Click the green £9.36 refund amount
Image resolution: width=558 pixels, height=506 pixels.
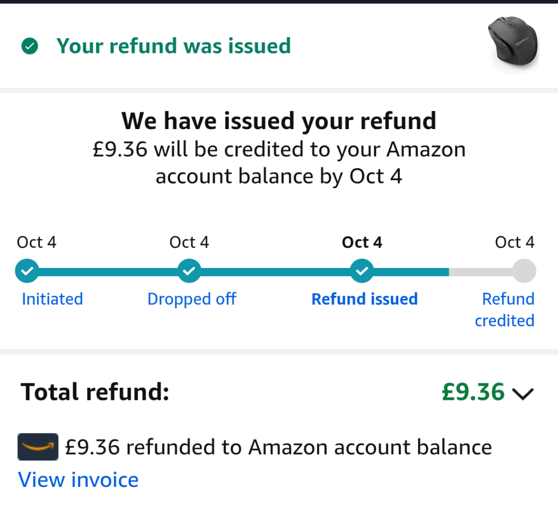pyautogui.click(x=473, y=392)
